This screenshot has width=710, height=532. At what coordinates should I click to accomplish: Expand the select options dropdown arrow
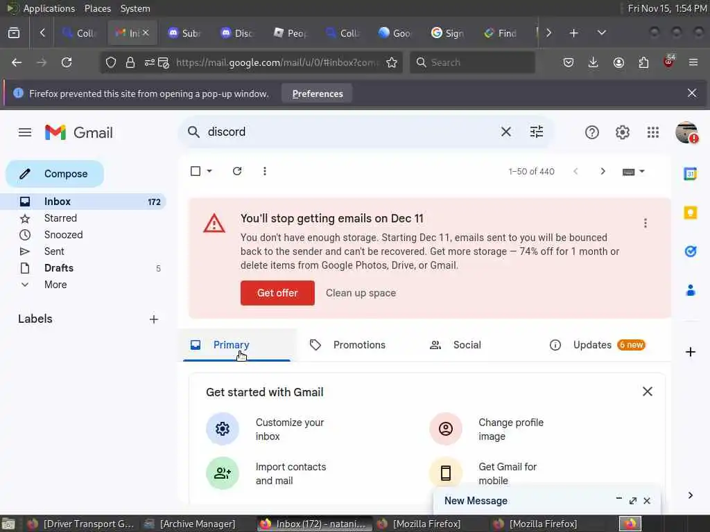coord(209,171)
